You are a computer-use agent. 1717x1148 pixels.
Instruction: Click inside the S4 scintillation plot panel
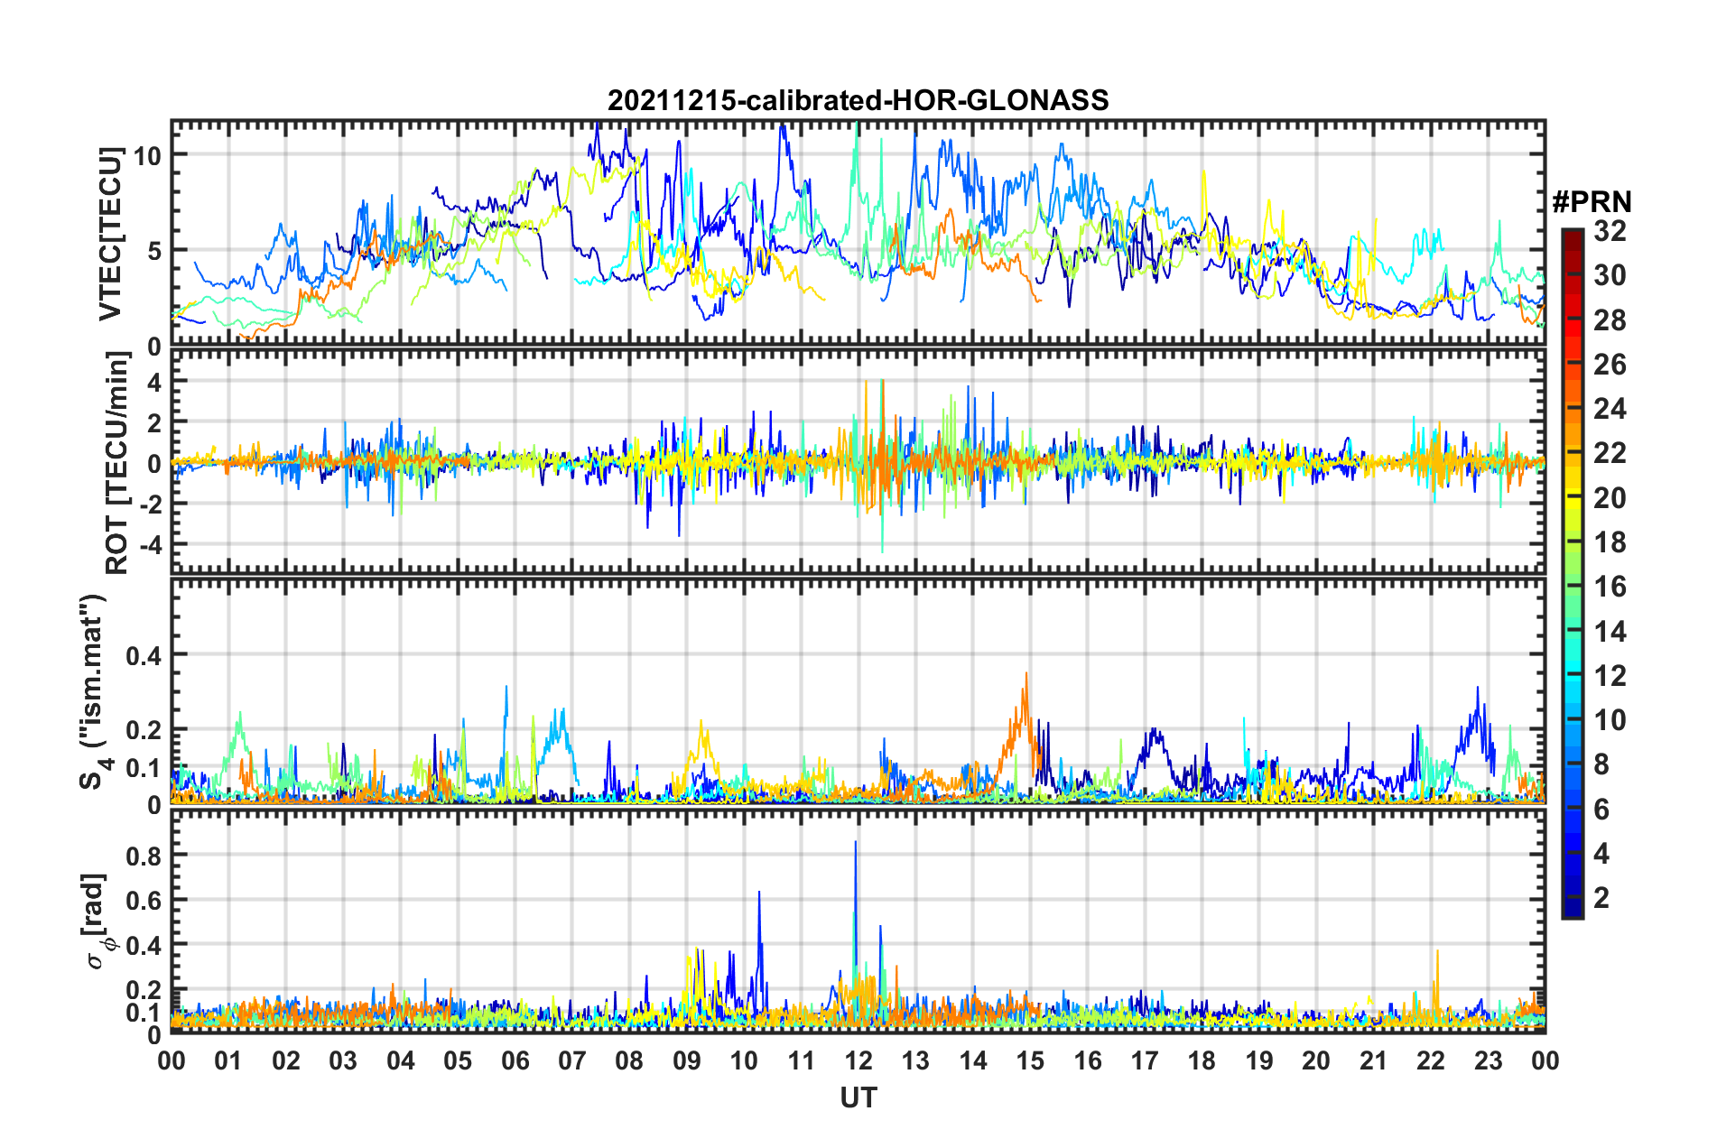(x=858, y=690)
